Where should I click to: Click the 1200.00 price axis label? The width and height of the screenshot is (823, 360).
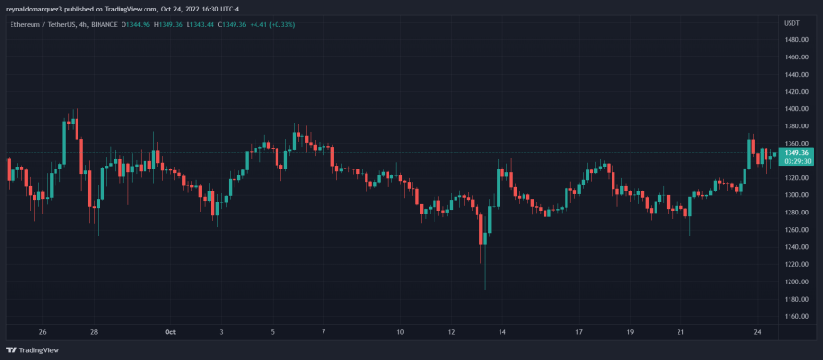(795, 281)
